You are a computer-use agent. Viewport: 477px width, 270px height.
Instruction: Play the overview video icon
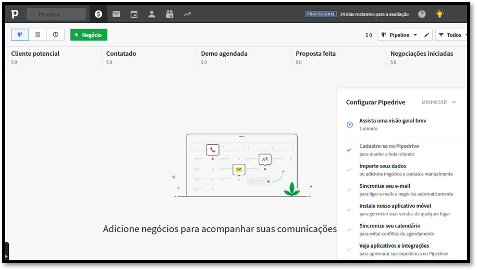click(350, 124)
